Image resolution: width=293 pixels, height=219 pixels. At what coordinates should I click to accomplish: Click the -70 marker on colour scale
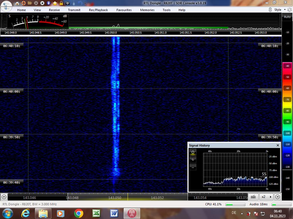[x=287, y=100]
